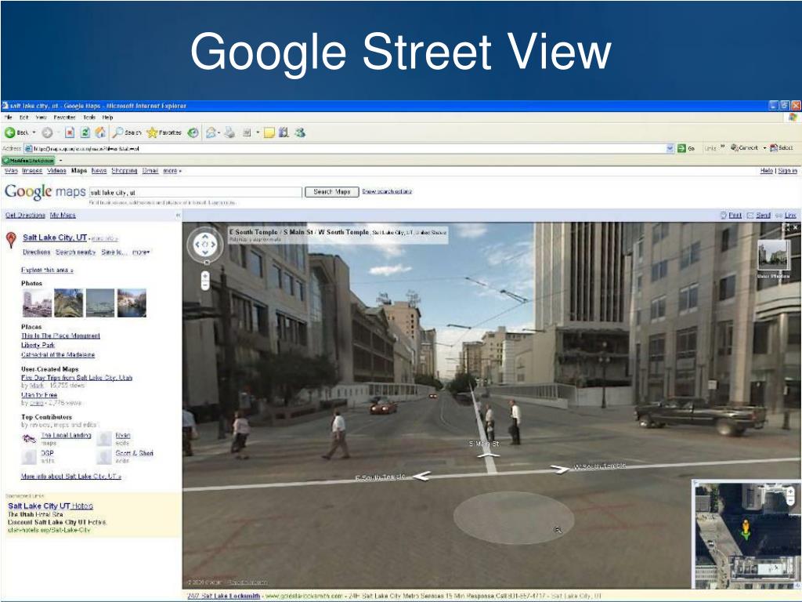Open the File menu
The width and height of the screenshot is (802, 602).
tap(8, 118)
